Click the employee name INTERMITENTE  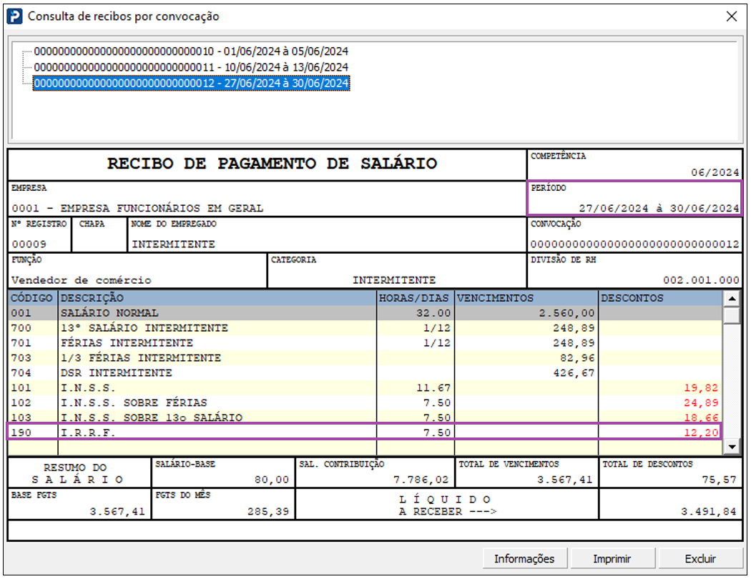point(173,244)
